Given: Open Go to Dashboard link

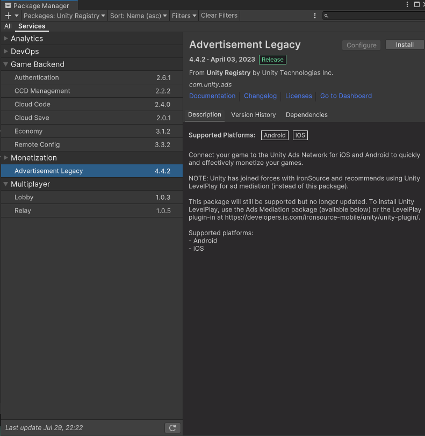Looking at the screenshot, I should [346, 96].
